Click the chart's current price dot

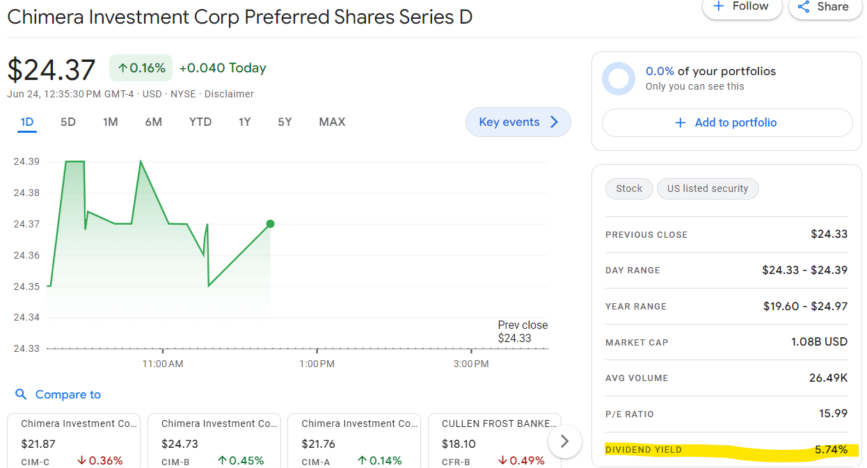[270, 224]
